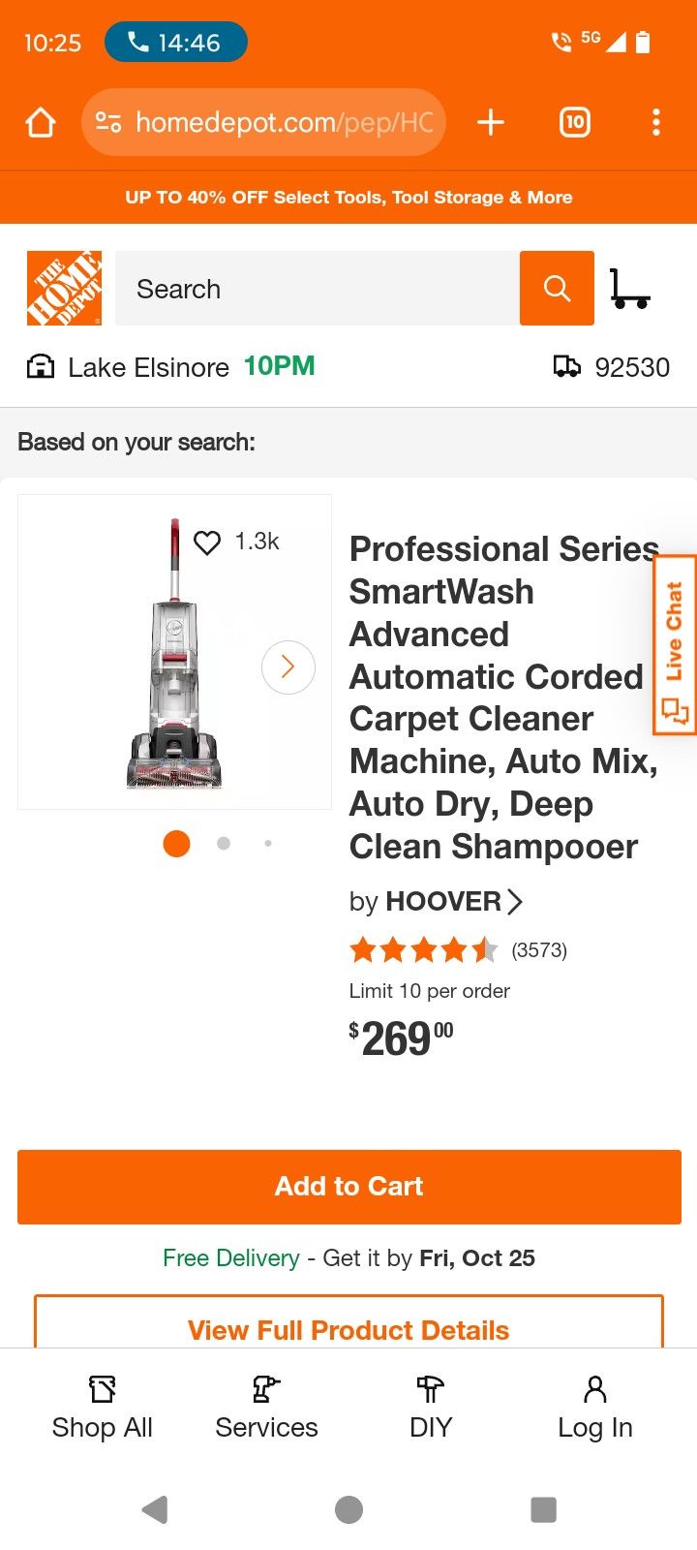
Task: Open the DIY tab
Action: tap(431, 1408)
